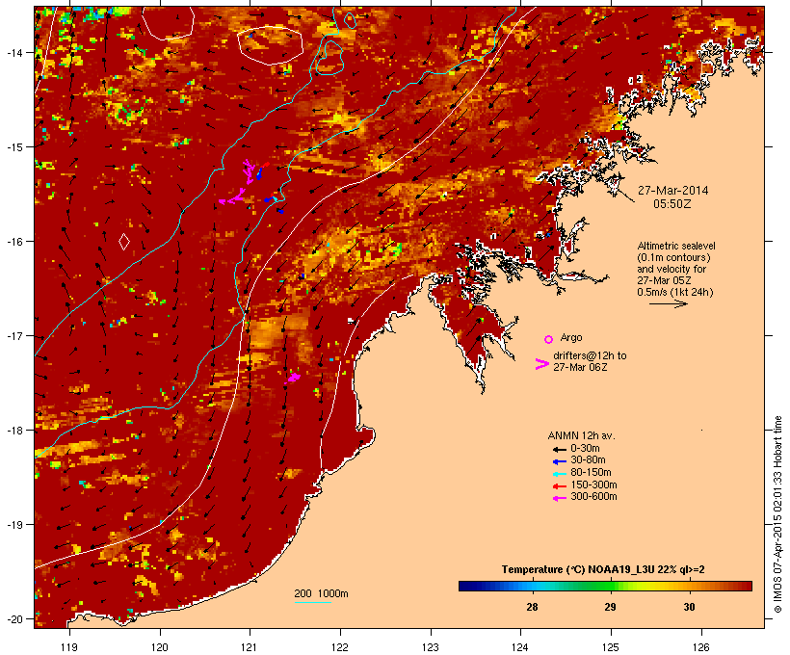Click the small white diamond contour near -16
This screenshot has height=655, width=790.
coord(124,242)
